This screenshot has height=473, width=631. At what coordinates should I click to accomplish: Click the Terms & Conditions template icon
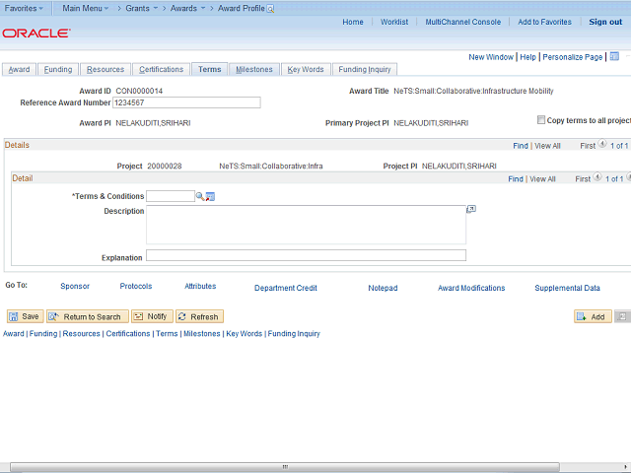pos(210,197)
